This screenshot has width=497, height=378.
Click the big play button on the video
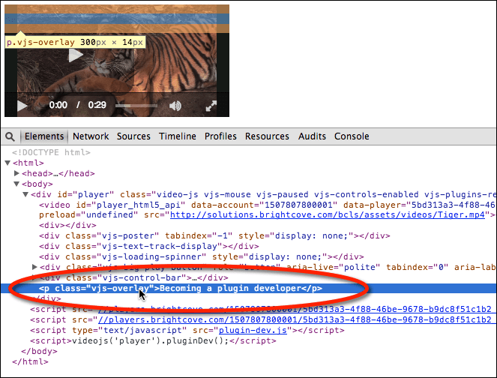click(x=76, y=55)
